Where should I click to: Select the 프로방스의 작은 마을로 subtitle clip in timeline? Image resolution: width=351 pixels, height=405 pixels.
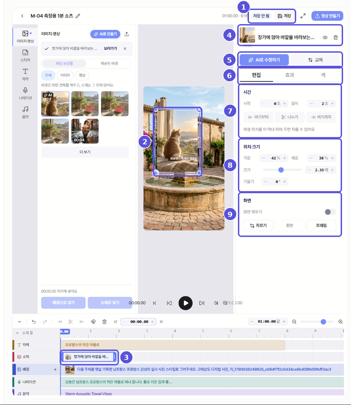173,345
